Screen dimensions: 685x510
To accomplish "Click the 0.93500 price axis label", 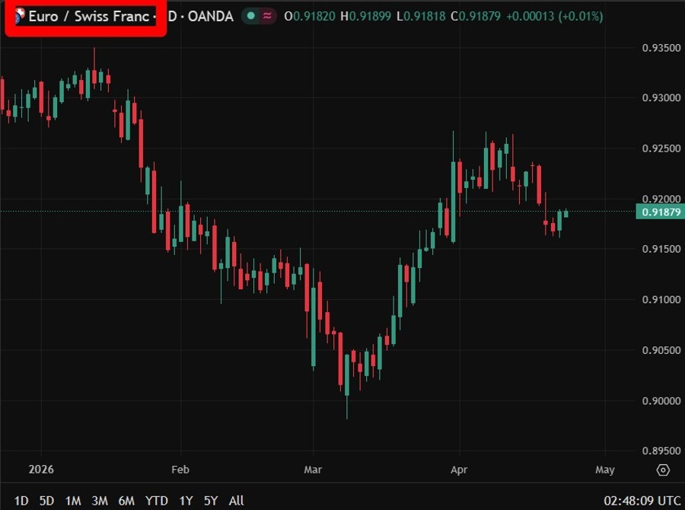I will pos(660,48).
